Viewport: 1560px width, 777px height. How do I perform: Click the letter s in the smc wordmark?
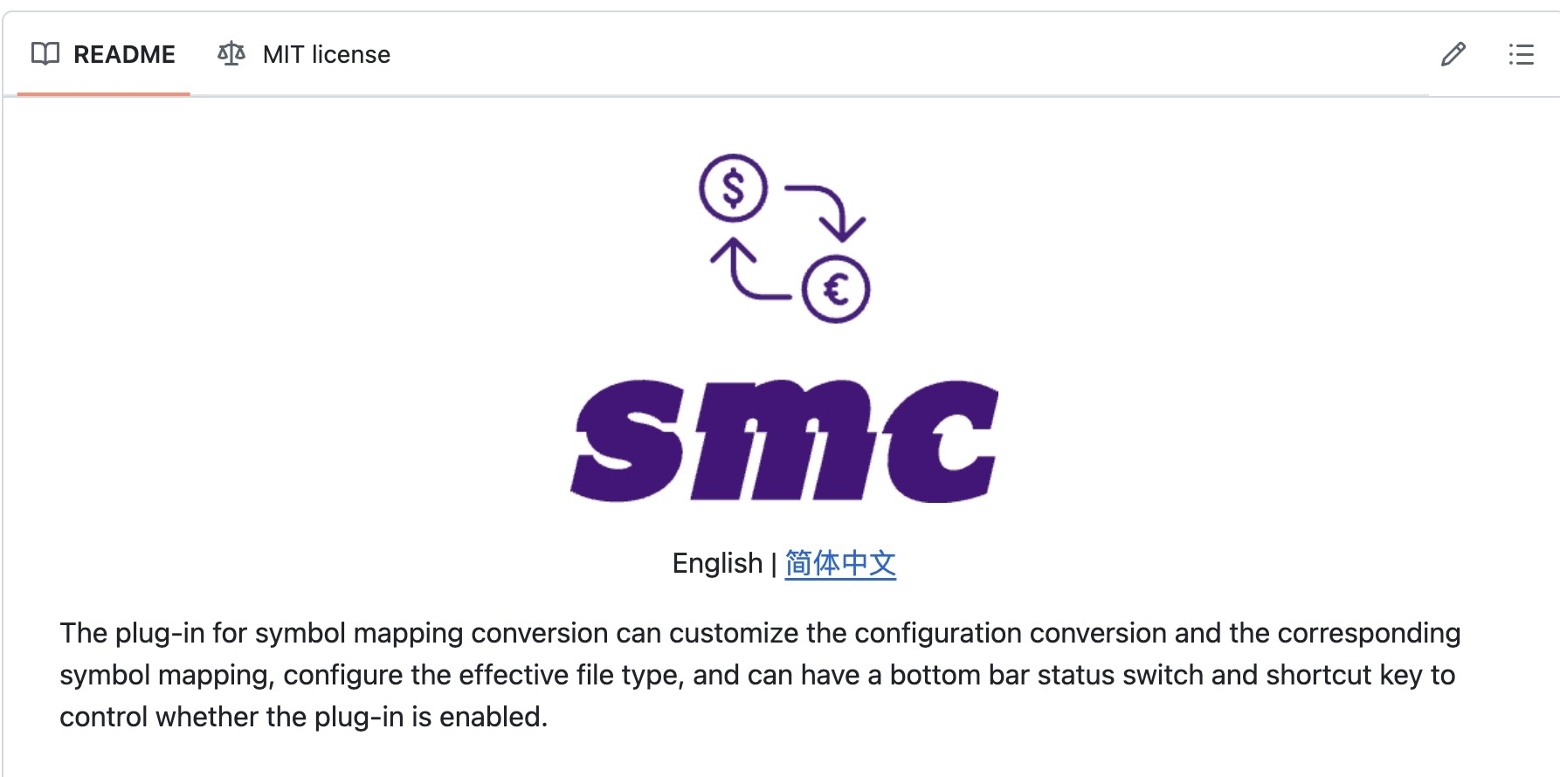tap(627, 441)
